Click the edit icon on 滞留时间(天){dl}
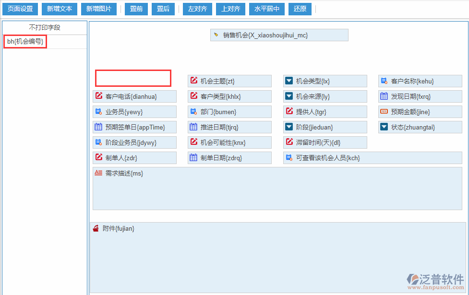This screenshot has width=469, height=295. (x=289, y=142)
